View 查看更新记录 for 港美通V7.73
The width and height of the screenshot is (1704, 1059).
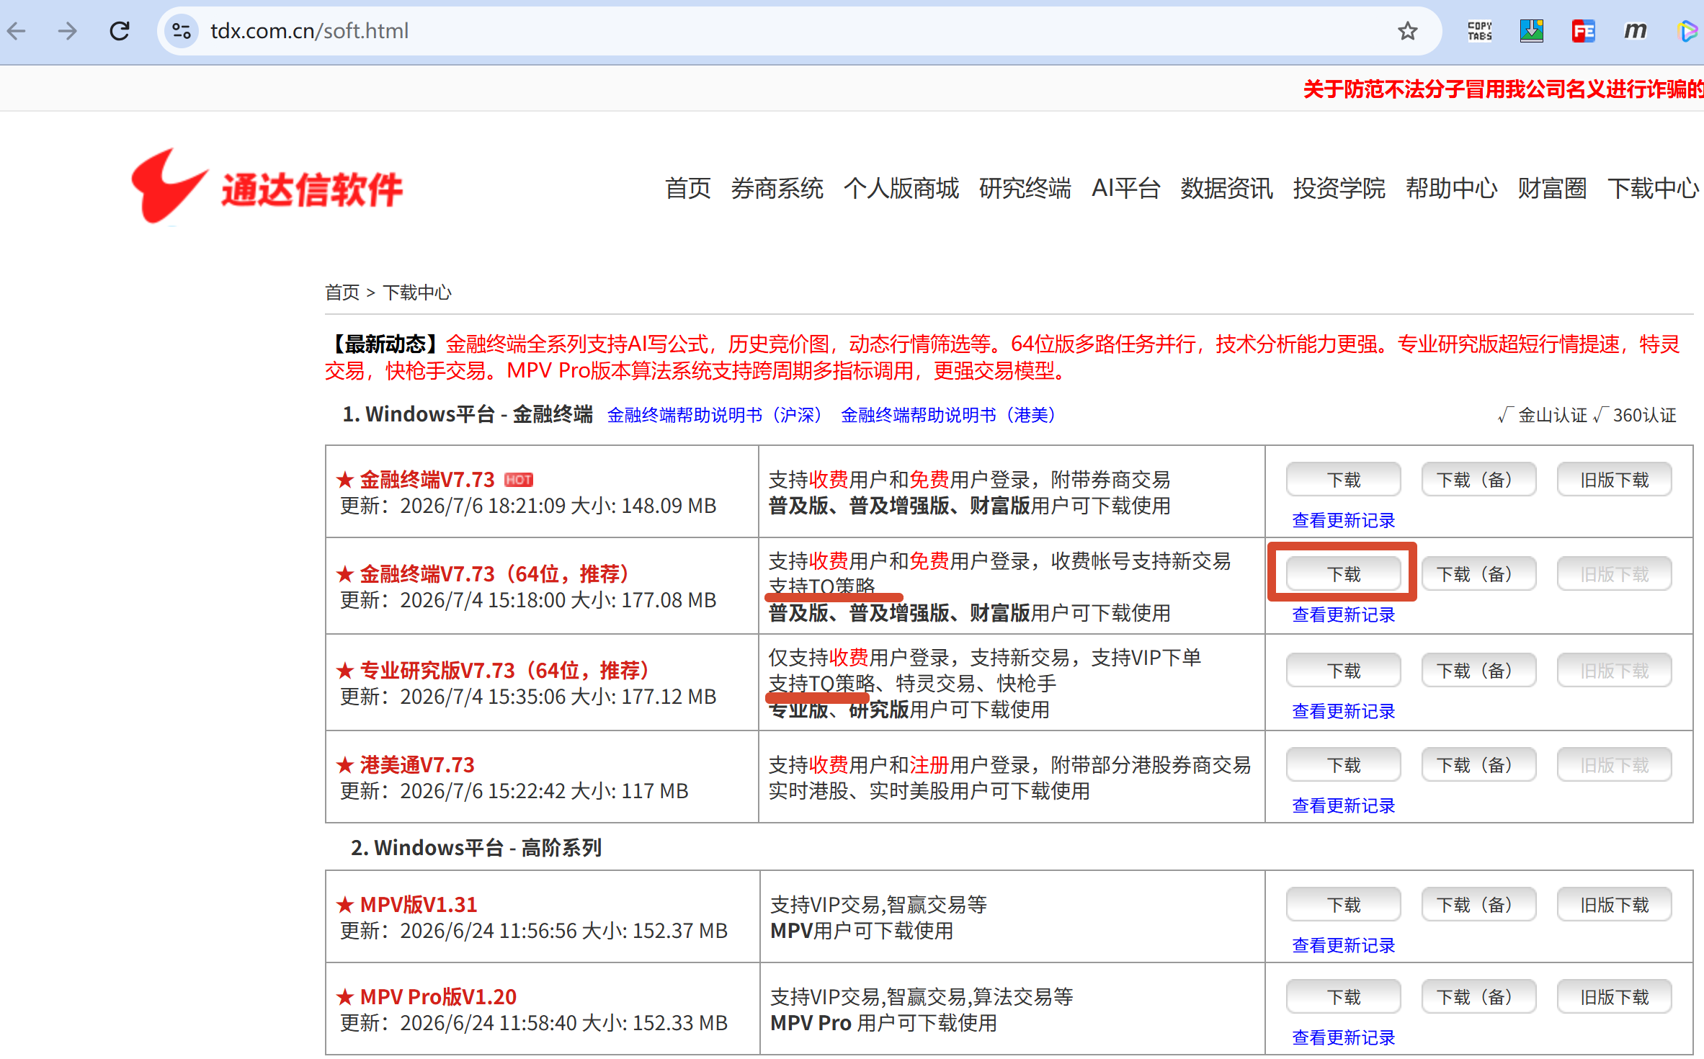point(1344,805)
